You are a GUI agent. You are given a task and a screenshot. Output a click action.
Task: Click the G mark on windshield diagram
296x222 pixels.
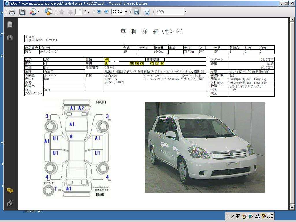click(x=71, y=137)
